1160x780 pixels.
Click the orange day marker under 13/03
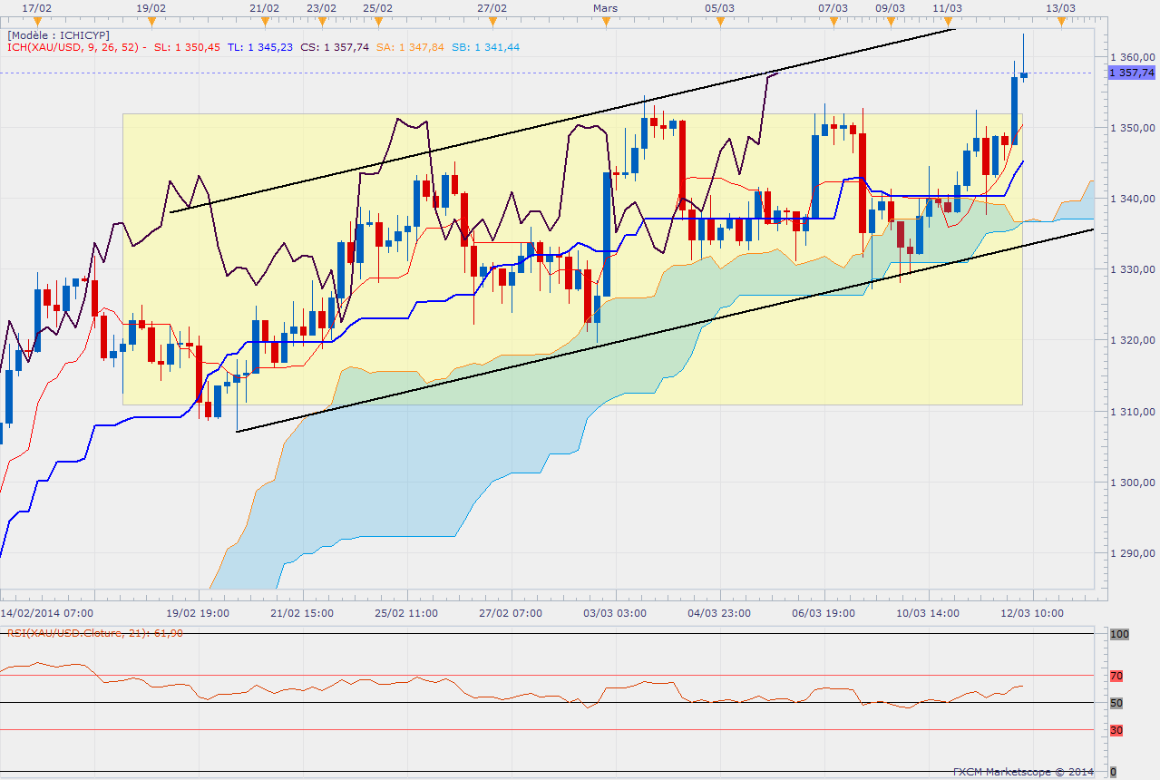1060,22
